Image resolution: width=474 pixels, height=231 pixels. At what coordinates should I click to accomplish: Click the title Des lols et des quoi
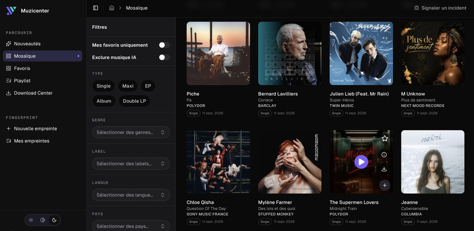click(x=277, y=208)
